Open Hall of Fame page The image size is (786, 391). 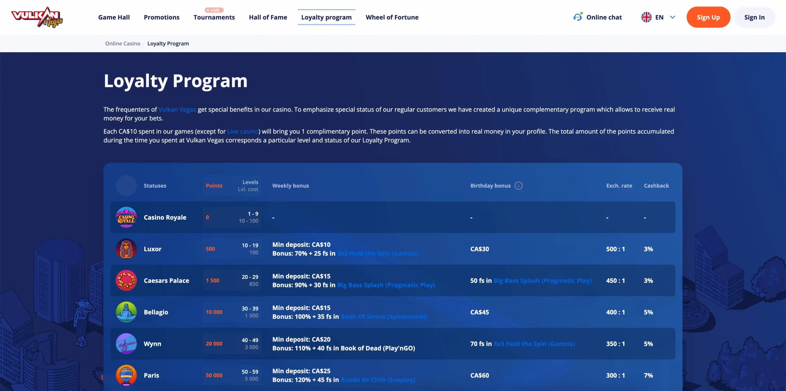(268, 17)
